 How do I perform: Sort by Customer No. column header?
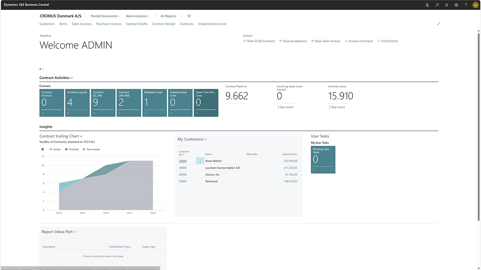point(184,153)
